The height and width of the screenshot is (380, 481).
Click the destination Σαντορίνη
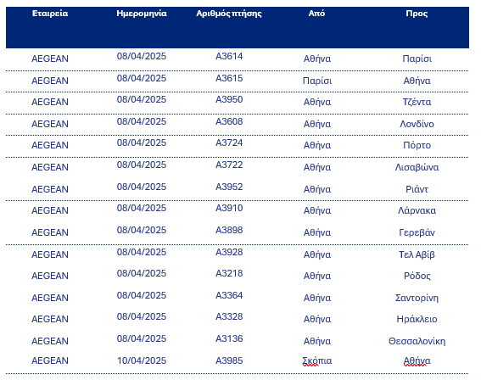417,298
